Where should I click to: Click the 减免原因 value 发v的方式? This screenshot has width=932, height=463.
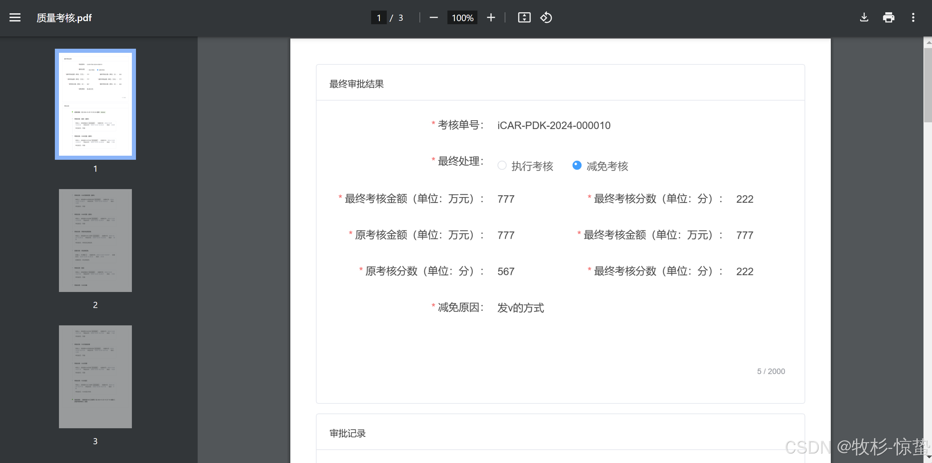(x=520, y=308)
